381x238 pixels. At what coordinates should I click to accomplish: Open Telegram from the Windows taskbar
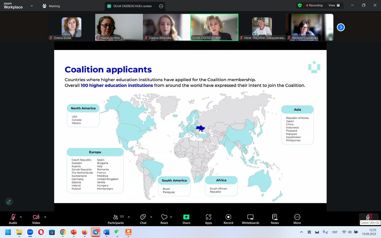pos(96,232)
